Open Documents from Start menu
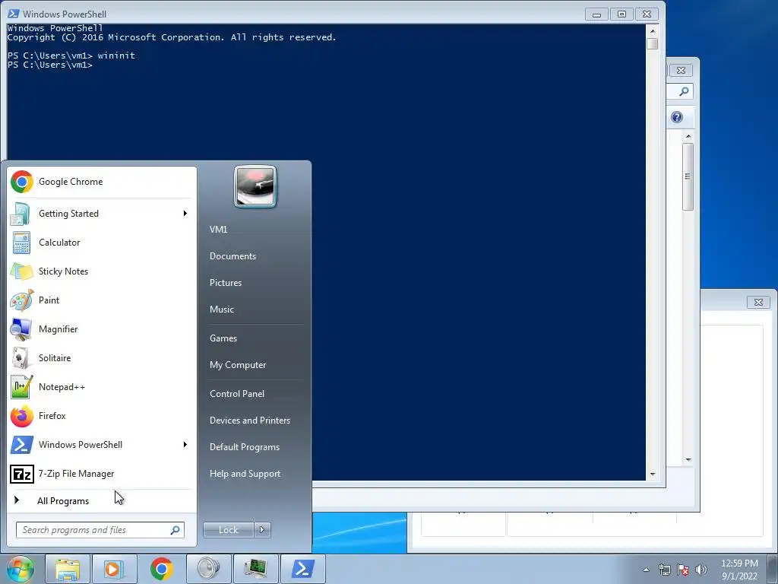The image size is (778, 584). coord(232,256)
